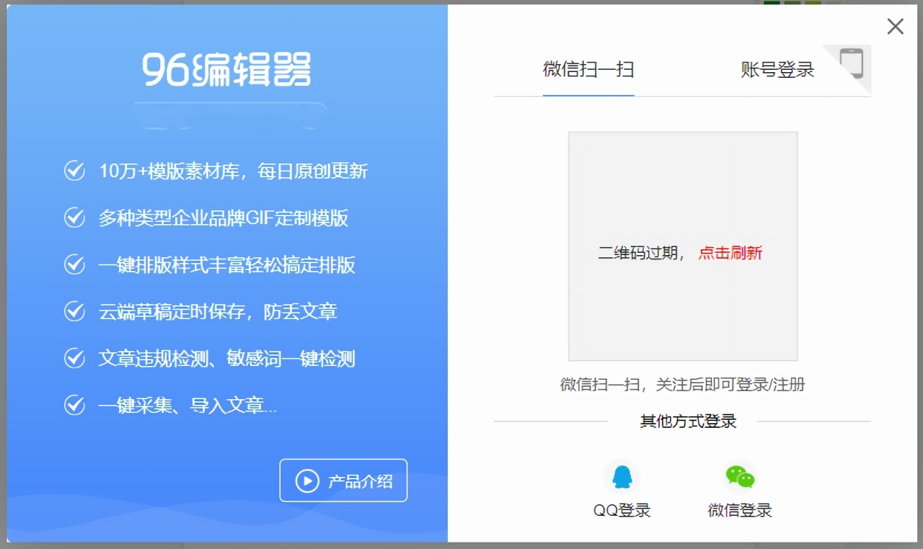This screenshot has height=549, width=923.
Task: Click the checkmark beside 云端草稿定时保存
Action: (x=74, y=311)
